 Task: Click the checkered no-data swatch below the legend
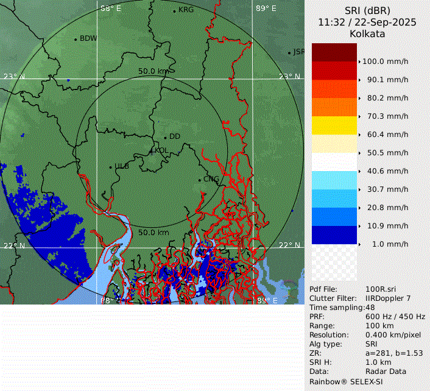pos(334,263)
